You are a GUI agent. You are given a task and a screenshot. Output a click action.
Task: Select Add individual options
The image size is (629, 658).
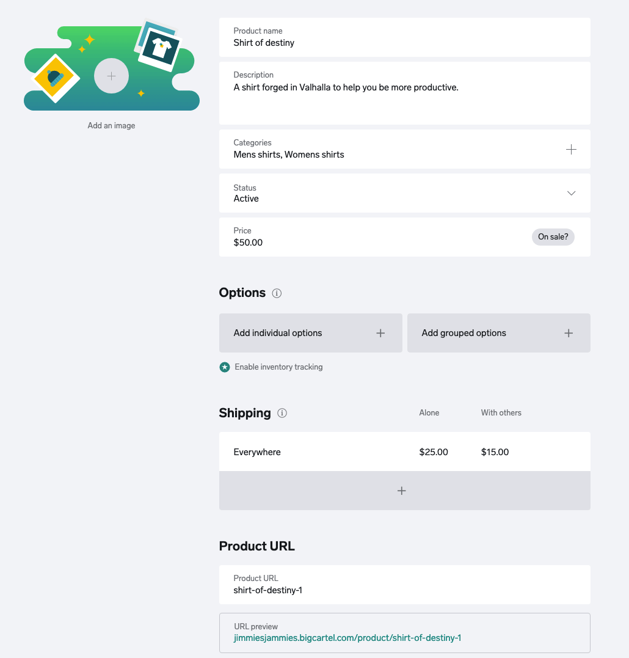tap(311, 333)
